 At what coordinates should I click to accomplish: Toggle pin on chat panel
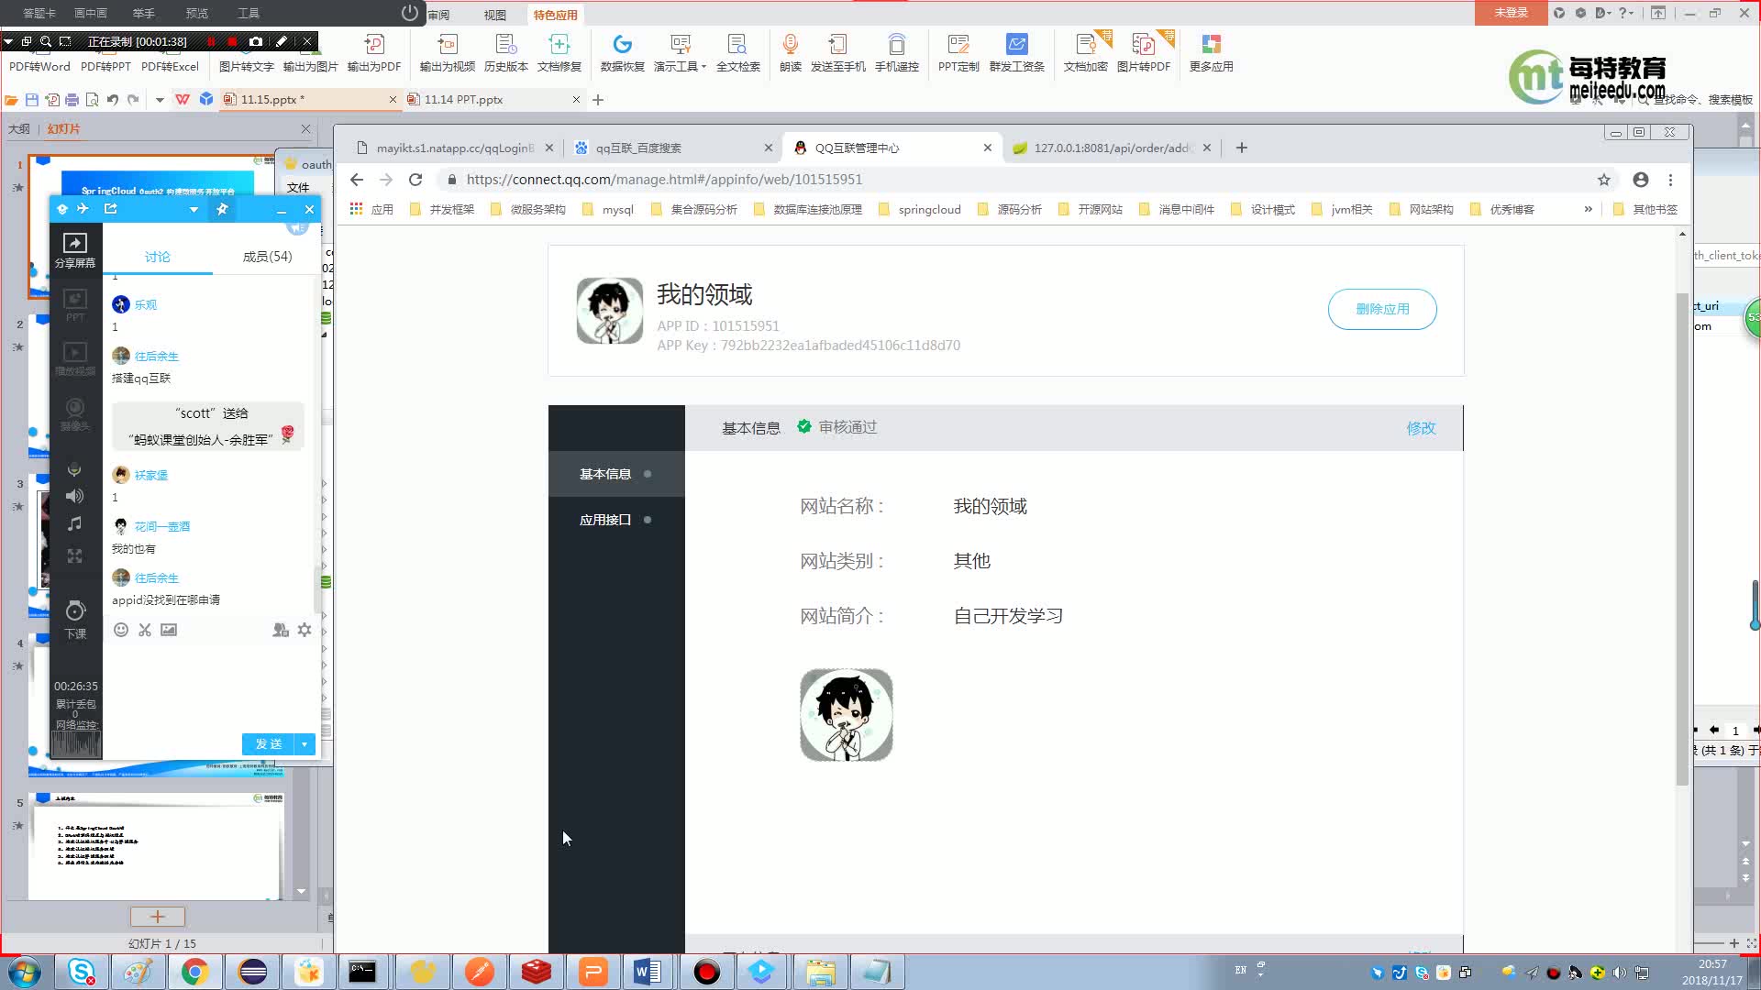pyautogui.click(x=222, y=209)
